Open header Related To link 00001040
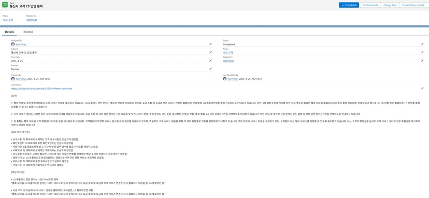This screenshot has width=429, height=198. click(32, 20)
